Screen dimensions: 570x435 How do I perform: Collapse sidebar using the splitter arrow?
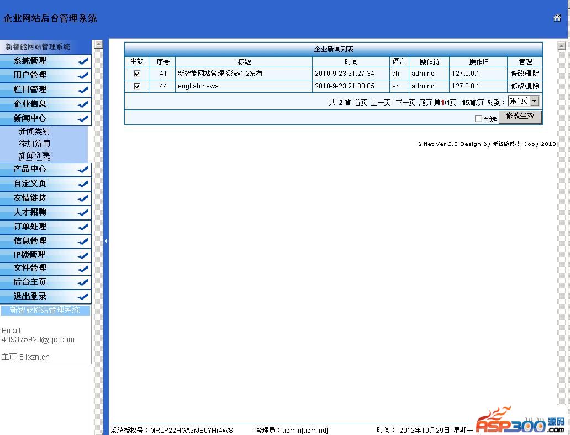tap(105, 241)
